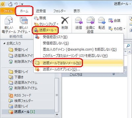Open the 下書き folder
The height and width of the screenshot is (118, 132).
pos(16,77)
